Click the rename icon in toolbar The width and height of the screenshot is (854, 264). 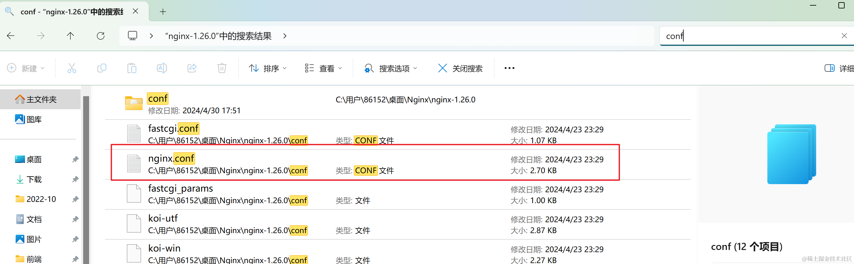coord(162,68)
